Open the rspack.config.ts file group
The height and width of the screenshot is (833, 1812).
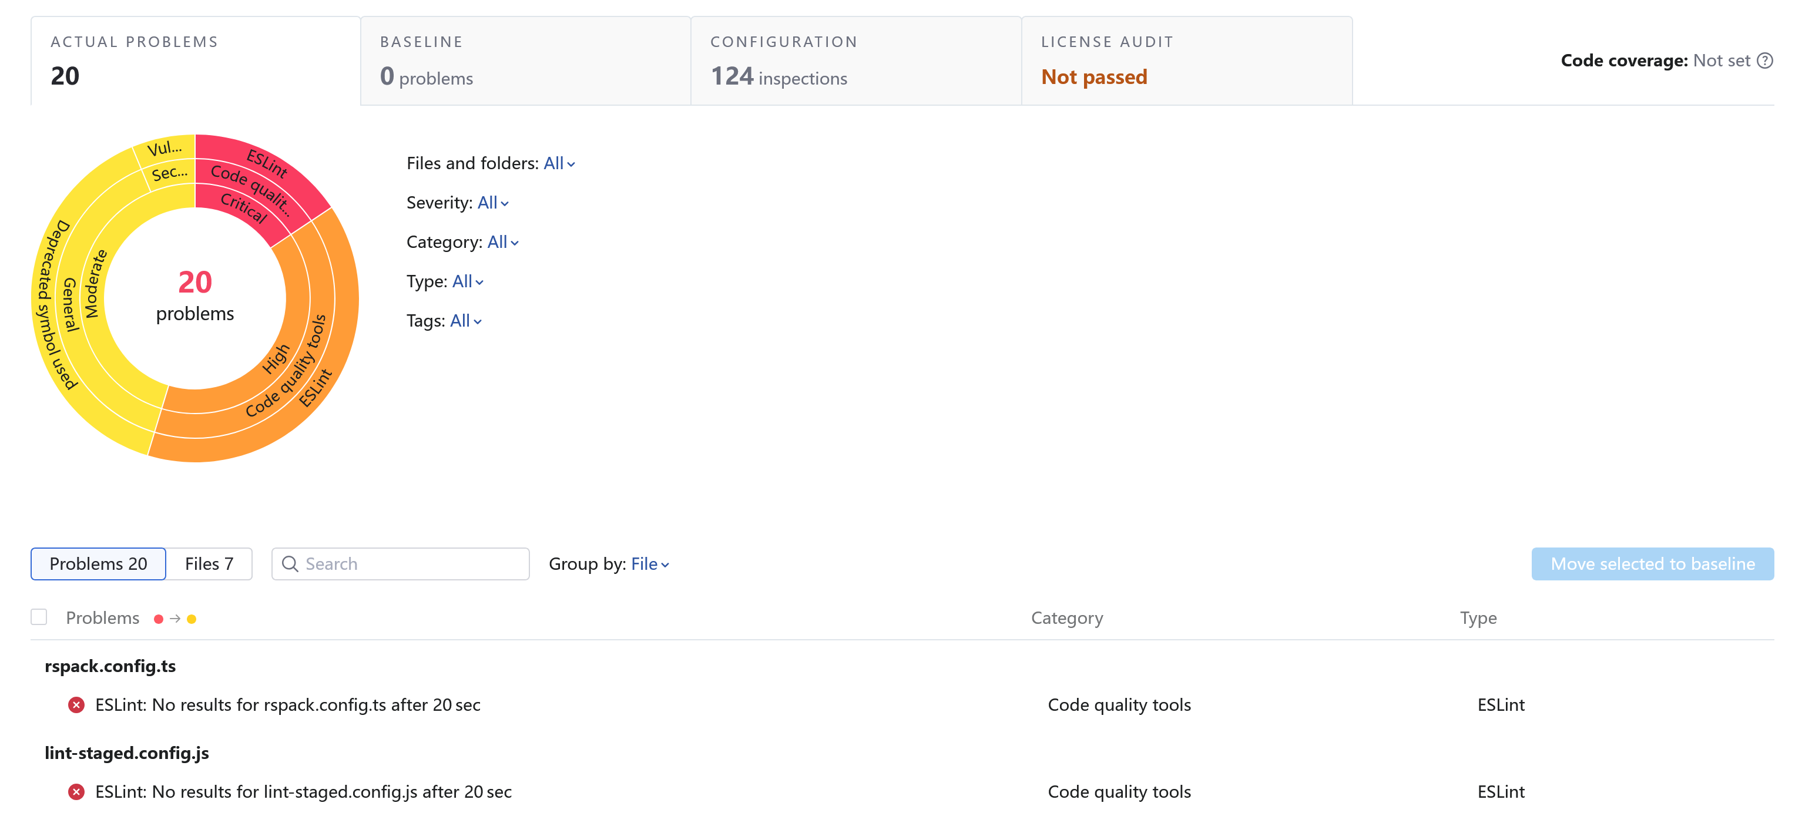click(x=110, y=666)
